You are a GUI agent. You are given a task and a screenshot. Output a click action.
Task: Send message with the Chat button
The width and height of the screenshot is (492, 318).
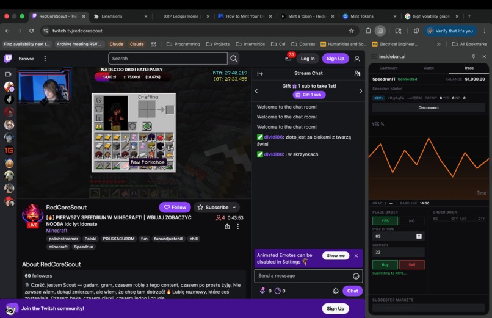tap(352, 291)
